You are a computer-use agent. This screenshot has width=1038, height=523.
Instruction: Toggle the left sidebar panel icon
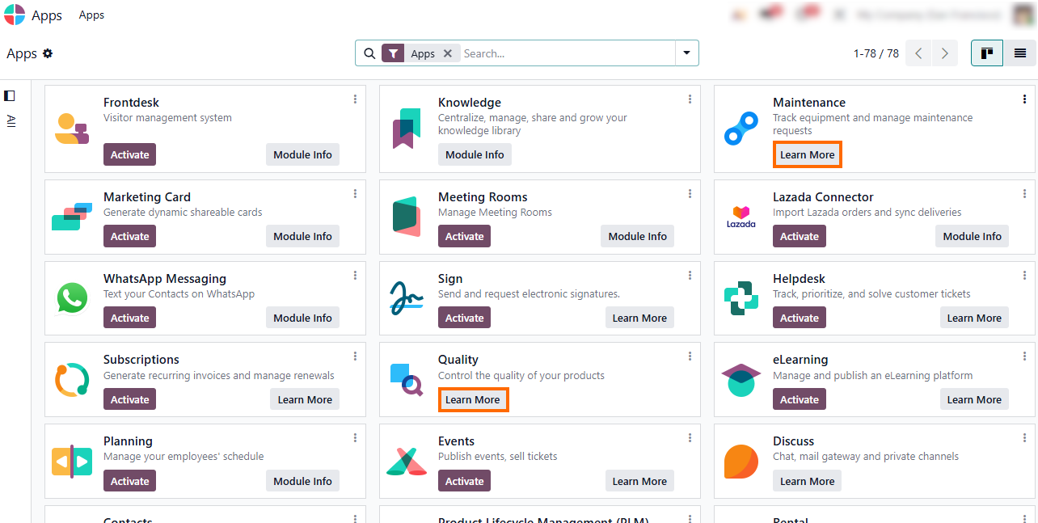click(x=10, y=95)
